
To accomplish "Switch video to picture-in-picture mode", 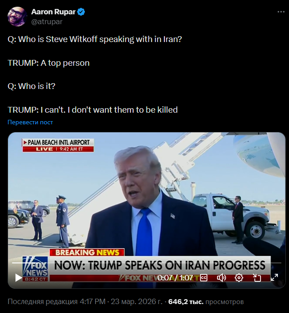I will click(257, 278).
